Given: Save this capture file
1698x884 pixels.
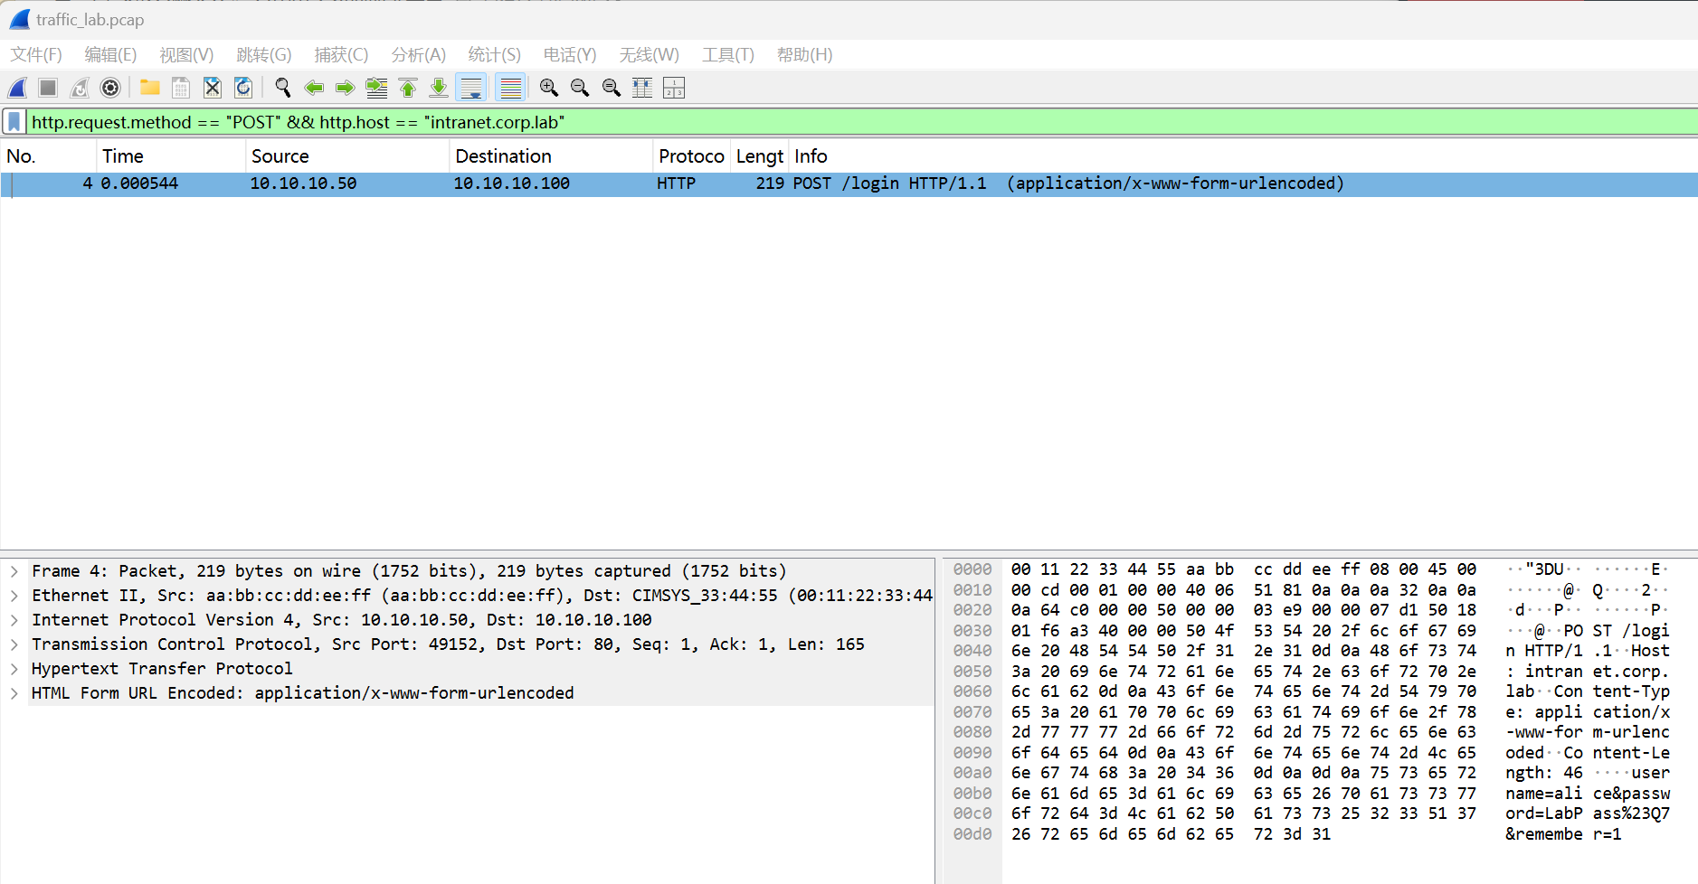Looking at the screenshot, I should (x=181, y=88).
